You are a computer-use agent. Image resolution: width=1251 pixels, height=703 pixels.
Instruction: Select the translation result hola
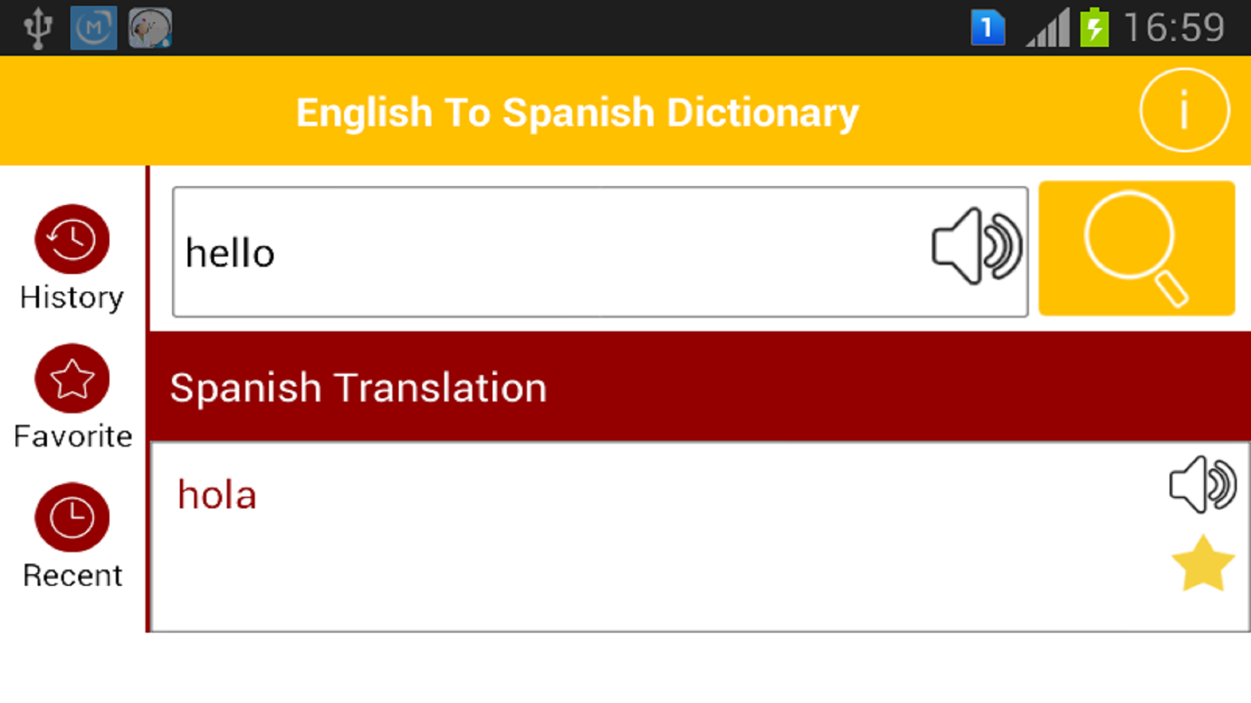click(217, 493)
